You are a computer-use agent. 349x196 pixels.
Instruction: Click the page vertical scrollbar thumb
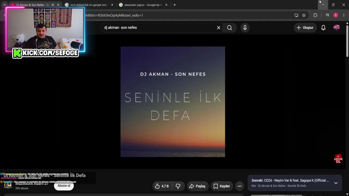[x=347, y=41]
